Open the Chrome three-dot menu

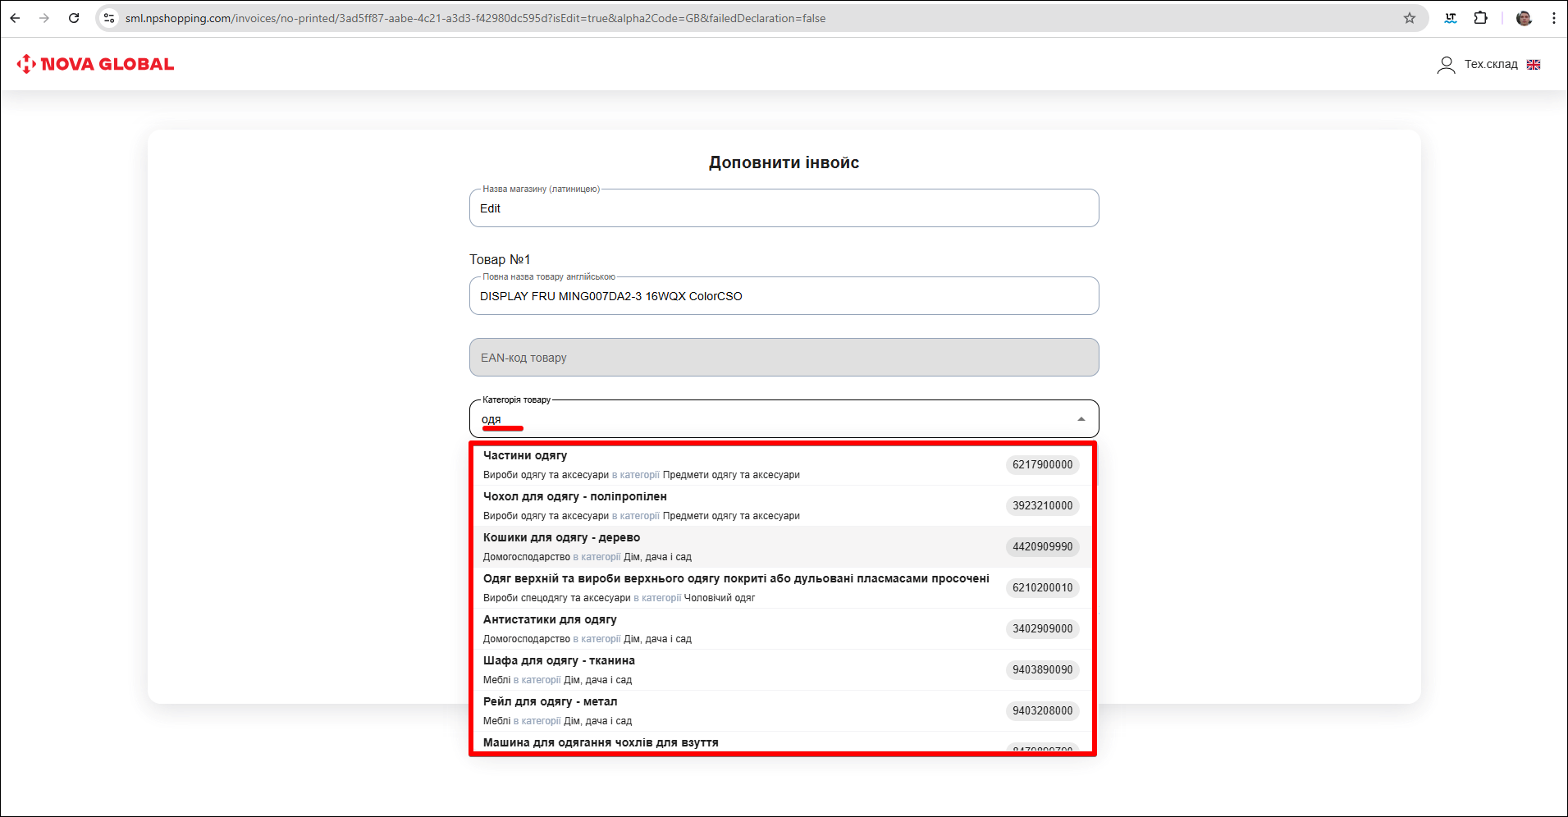[x=1554, y=18]
